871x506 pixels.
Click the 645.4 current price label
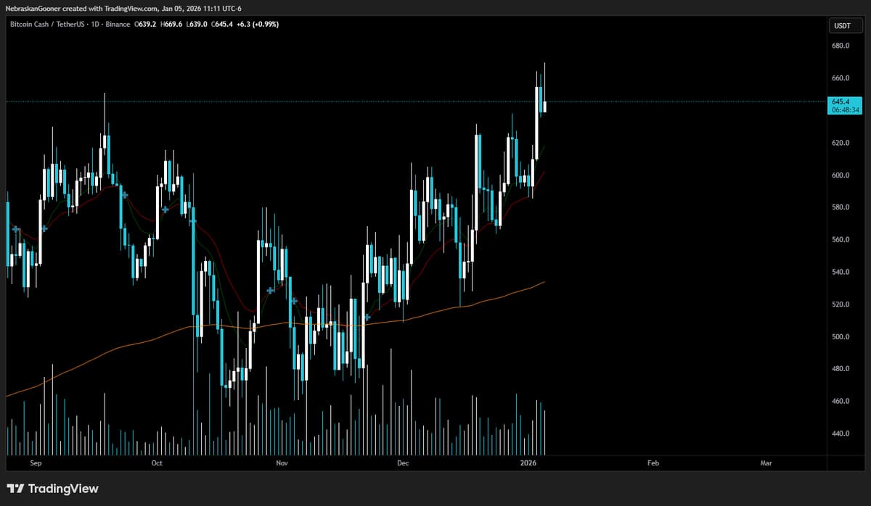843,102
